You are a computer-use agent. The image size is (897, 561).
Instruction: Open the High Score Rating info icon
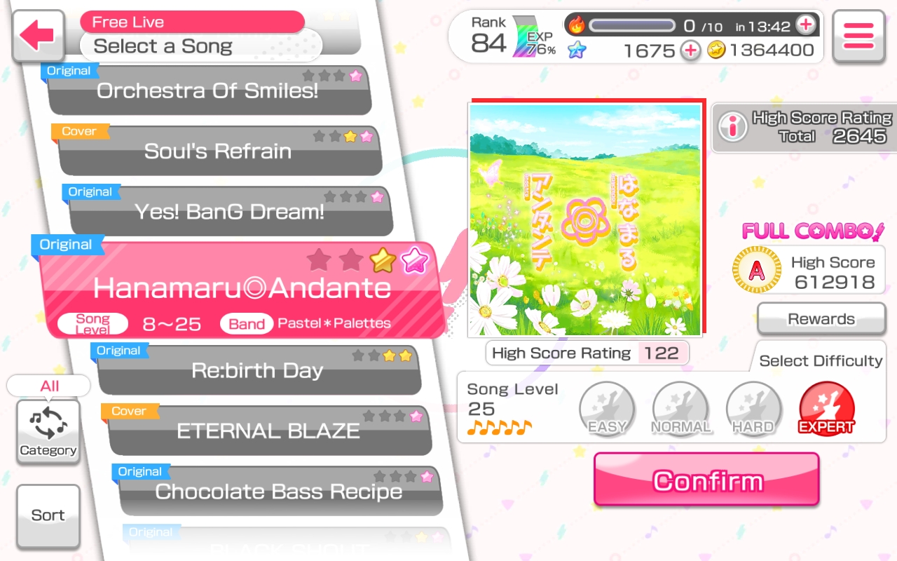[733, 127]
